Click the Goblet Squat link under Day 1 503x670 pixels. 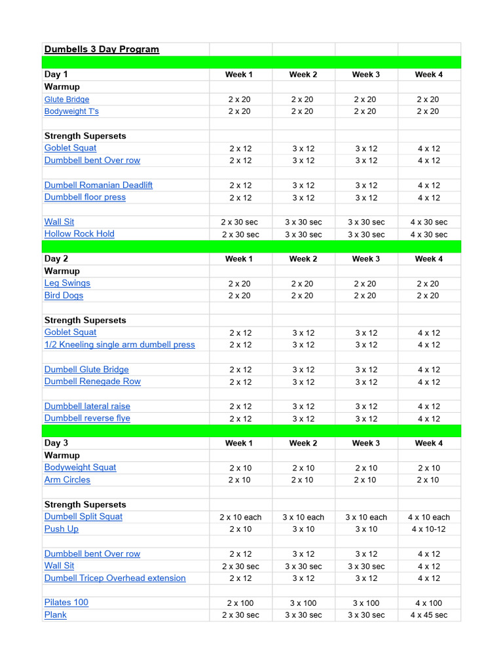(70, 148)
